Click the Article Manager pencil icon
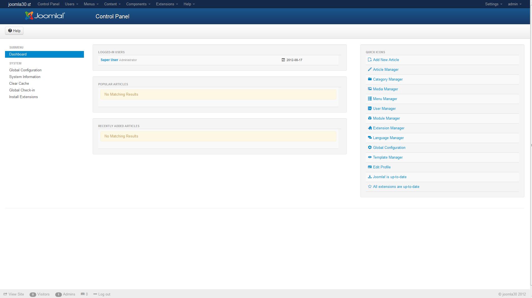 pos(370,69)
